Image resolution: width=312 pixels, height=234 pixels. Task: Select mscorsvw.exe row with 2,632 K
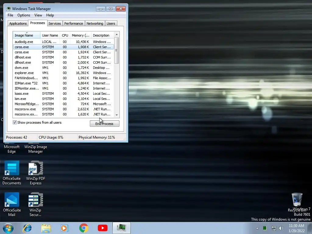[63, 109]
